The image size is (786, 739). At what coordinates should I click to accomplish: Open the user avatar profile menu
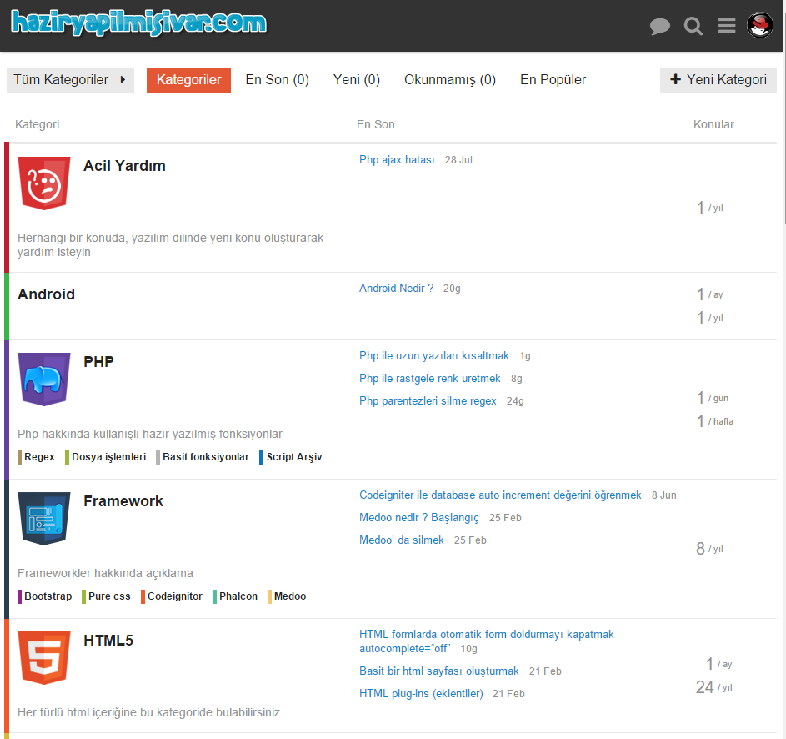coord(760,26)
